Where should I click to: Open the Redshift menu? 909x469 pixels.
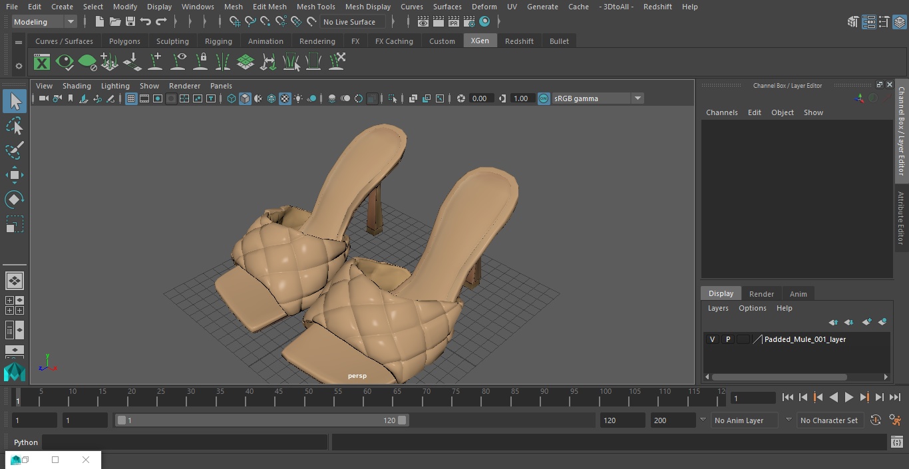[x=657, y=7]
